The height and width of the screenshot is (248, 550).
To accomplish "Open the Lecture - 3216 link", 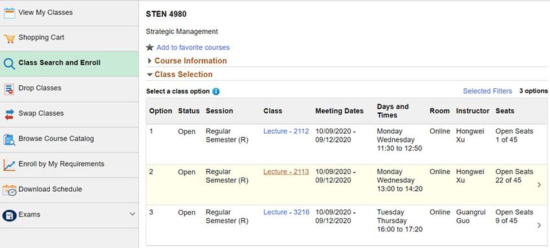I will 287,212.
